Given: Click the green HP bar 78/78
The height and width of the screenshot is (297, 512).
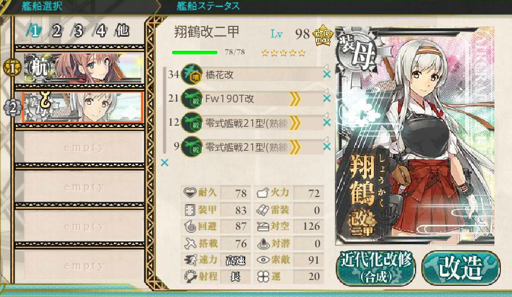Looking at the screenshot, I should [x=195, y=52].
